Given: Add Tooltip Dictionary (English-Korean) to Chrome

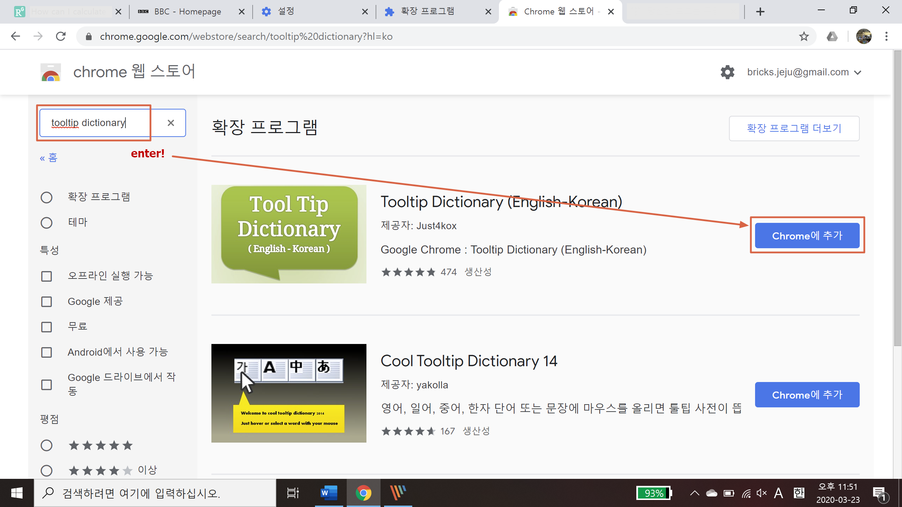Looking at the screenshot, I should tap(807, 236).
